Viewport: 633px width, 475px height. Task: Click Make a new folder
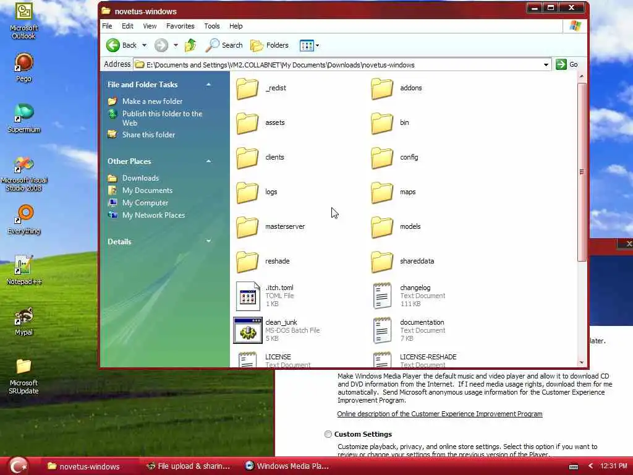point(152,101)
